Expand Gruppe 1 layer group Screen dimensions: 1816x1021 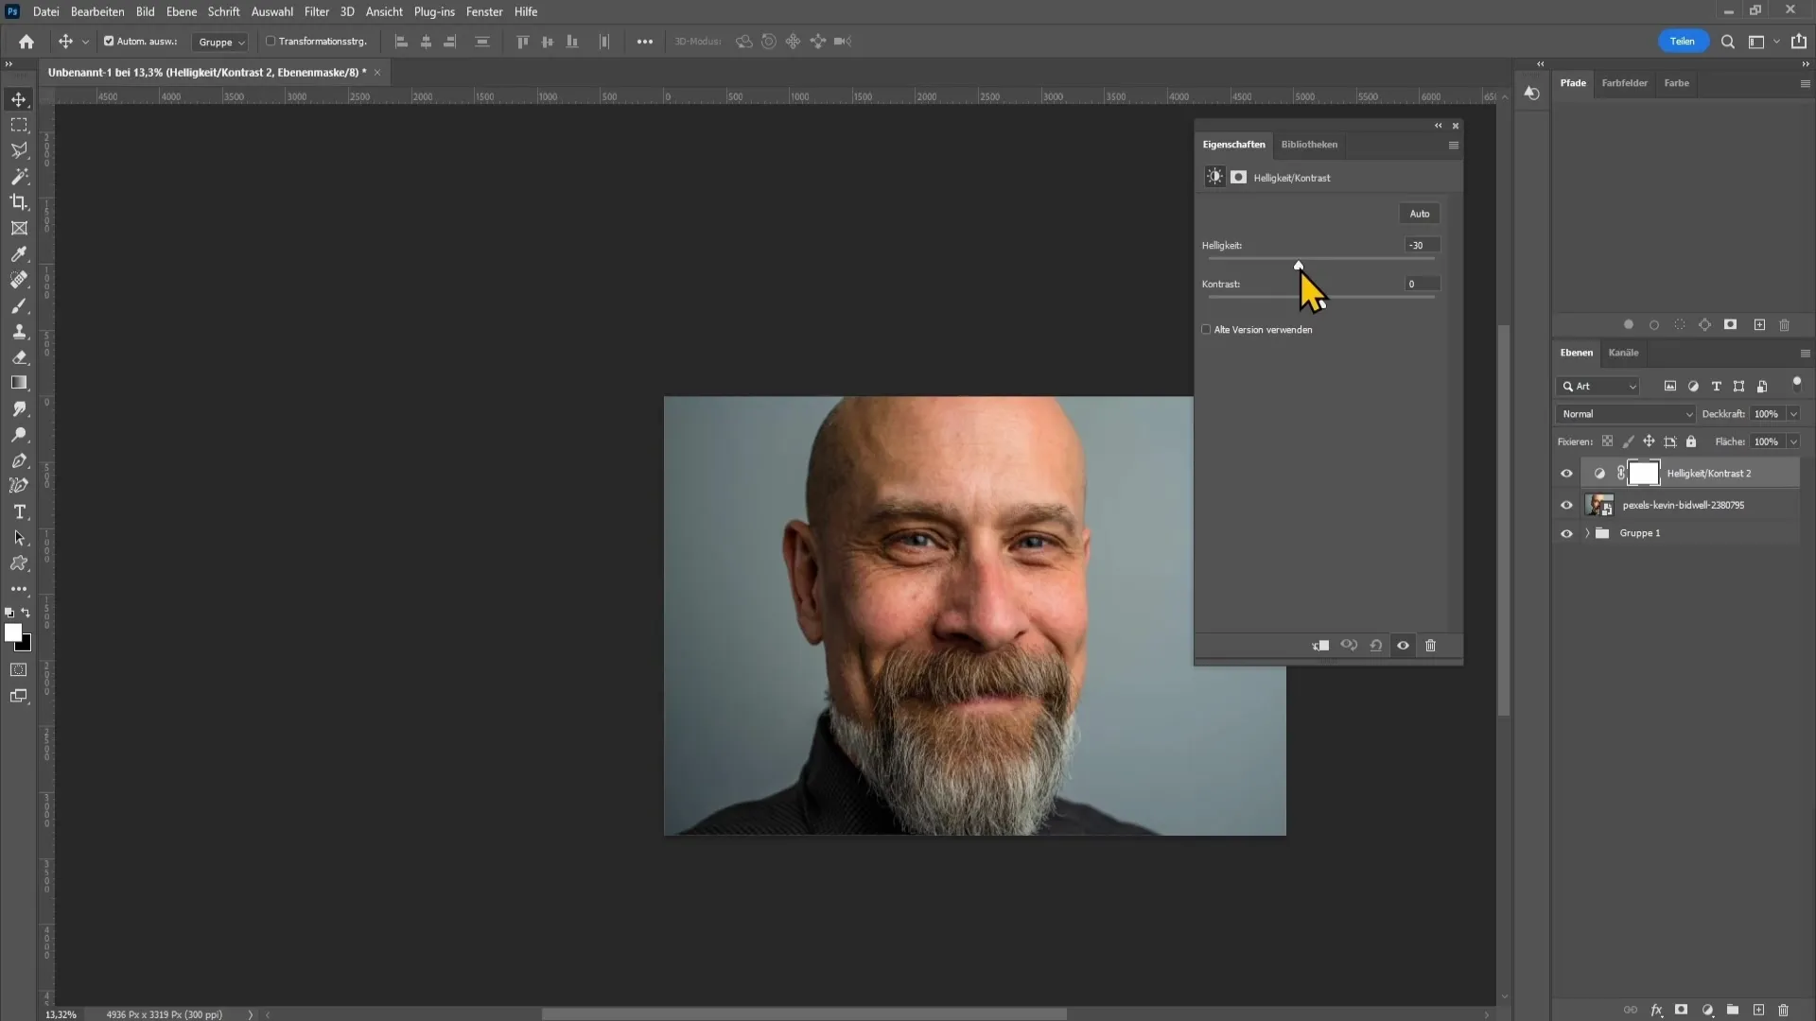coord(1586,532)
